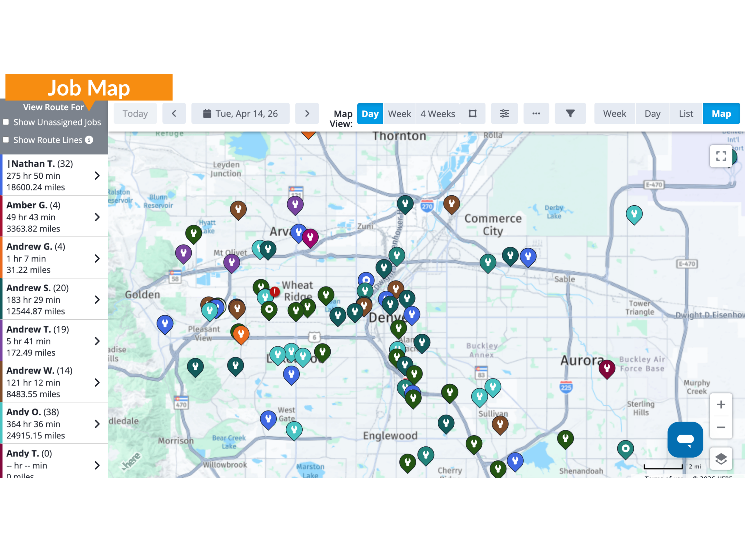Toggle the Show Route Lines checkbox
This screenshot has height=552, width=745.
[6, 140]
